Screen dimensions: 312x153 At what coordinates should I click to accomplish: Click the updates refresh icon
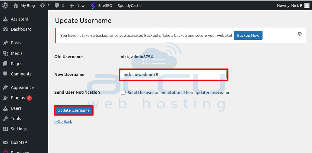point(42,5)
